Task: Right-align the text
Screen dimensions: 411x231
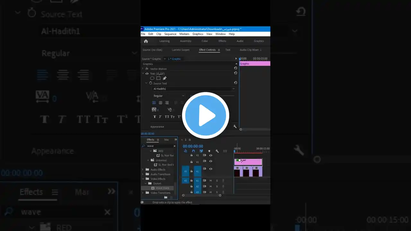Action: (x=167, y=103)
